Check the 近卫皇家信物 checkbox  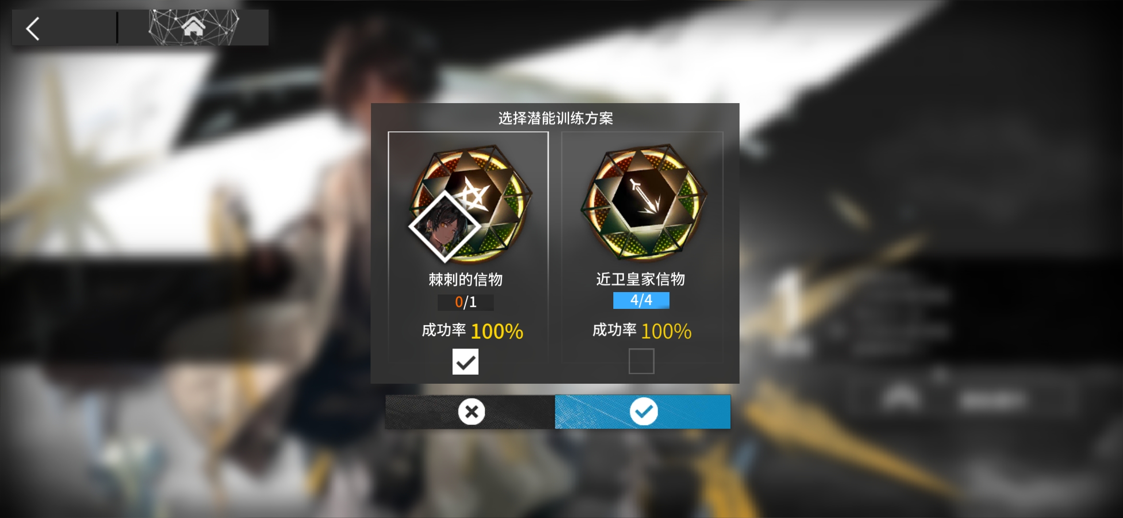641,361
